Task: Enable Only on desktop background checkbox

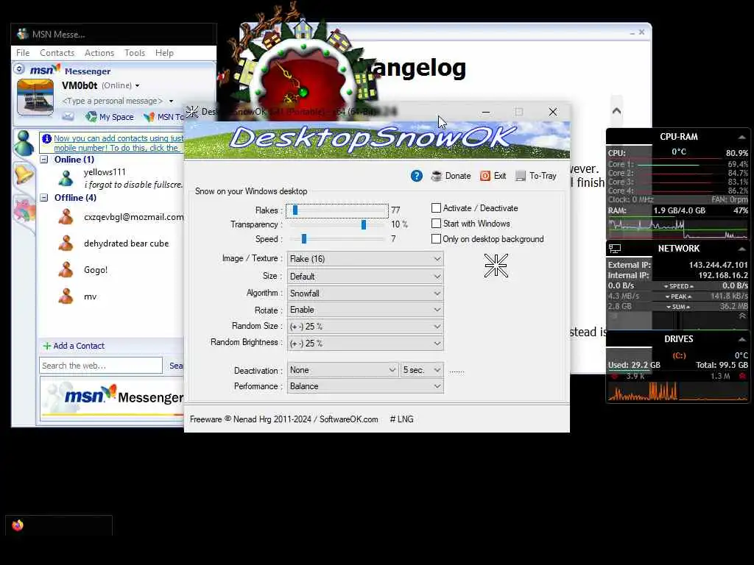Action: coord(436,239)
